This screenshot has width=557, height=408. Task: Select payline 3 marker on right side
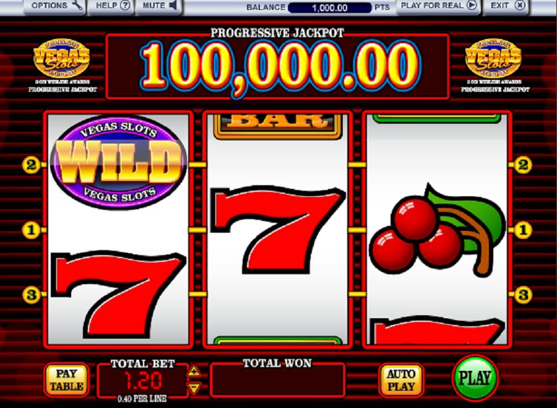[523, 295]
